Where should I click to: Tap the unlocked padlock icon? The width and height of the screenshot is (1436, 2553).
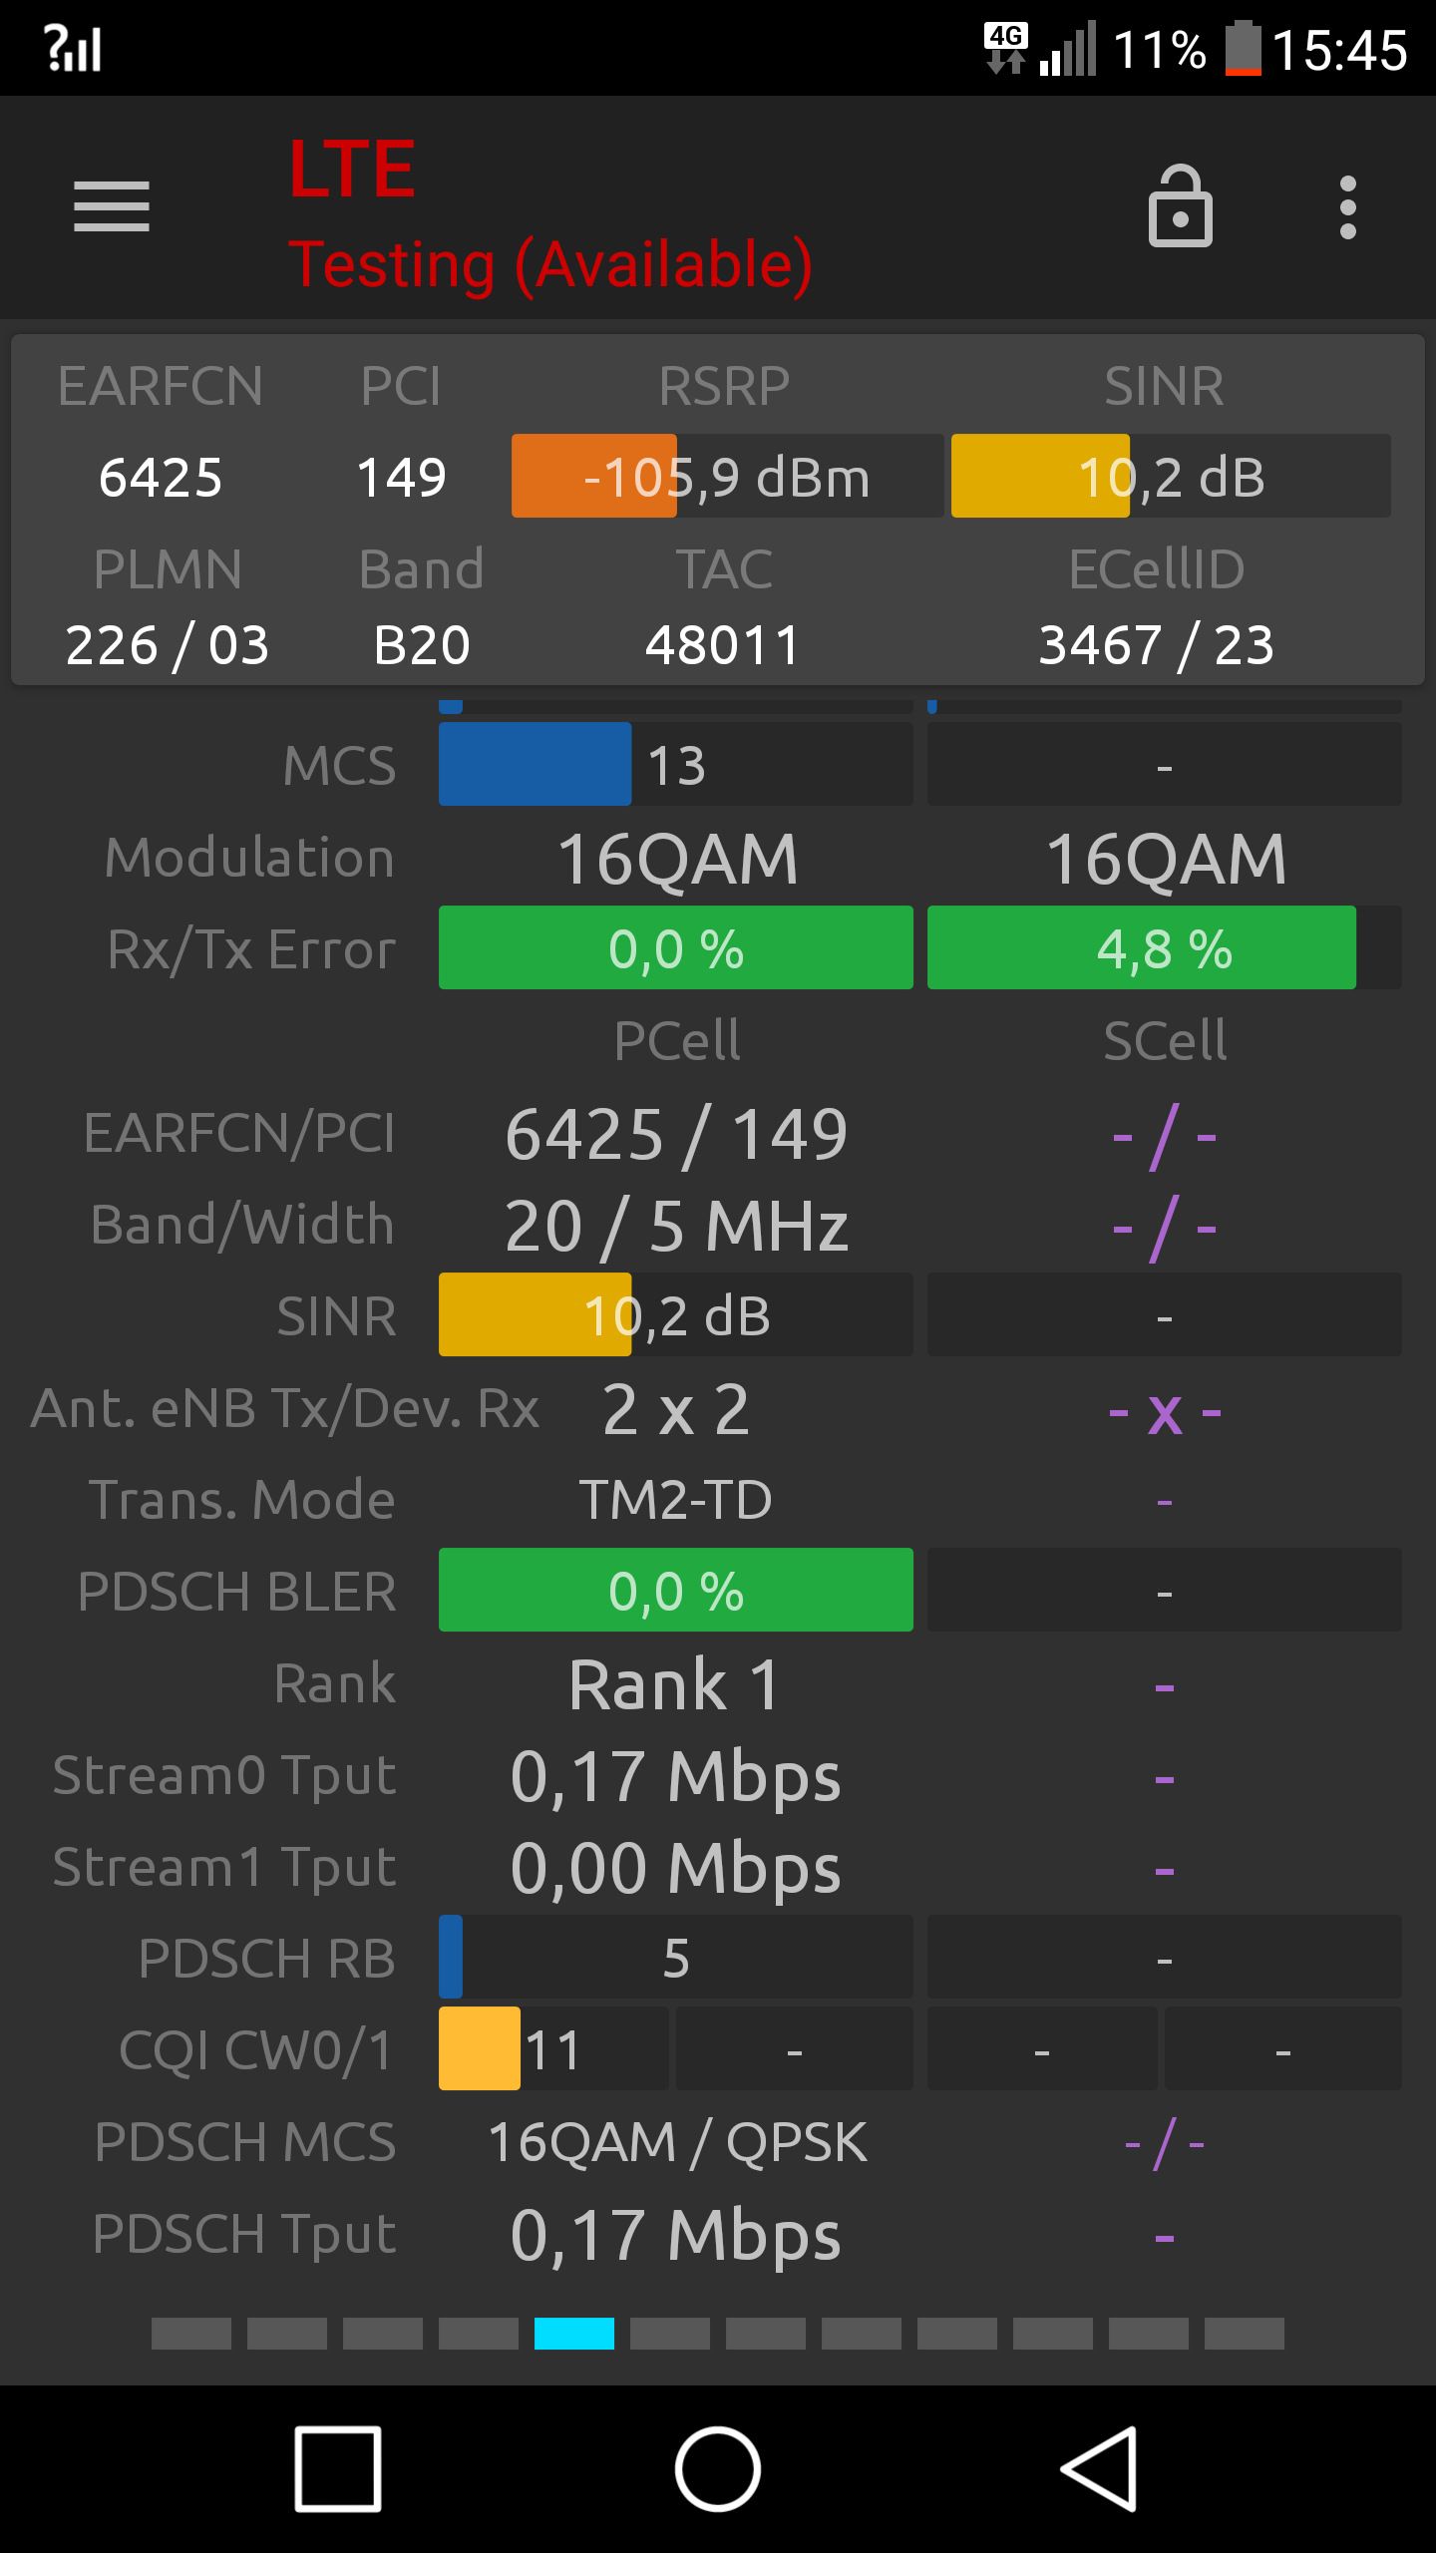click(x=1180, y=206)
